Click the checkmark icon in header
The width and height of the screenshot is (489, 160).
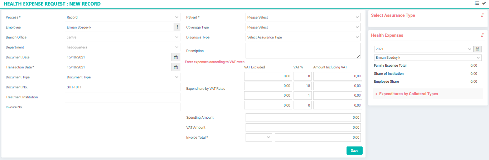484,3
